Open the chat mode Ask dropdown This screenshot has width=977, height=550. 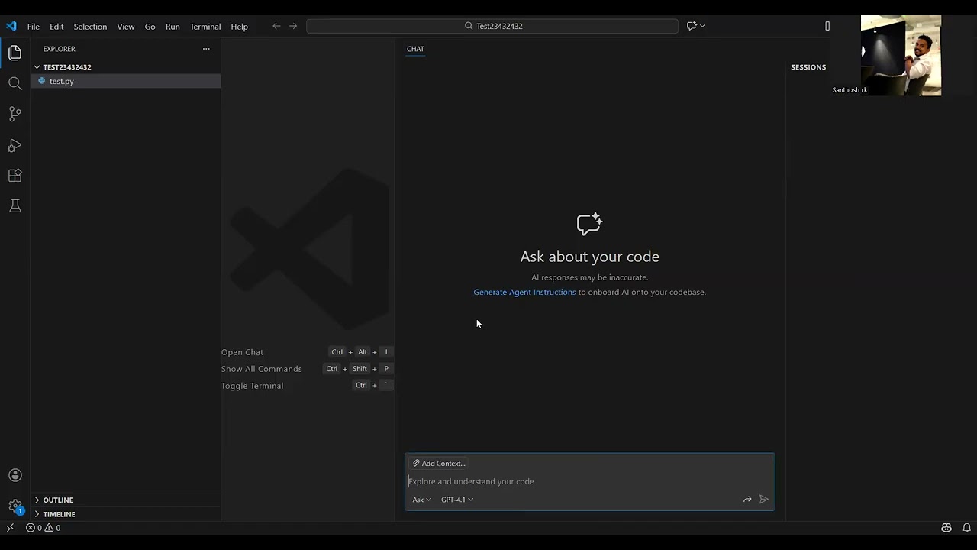tap(421, 500)
